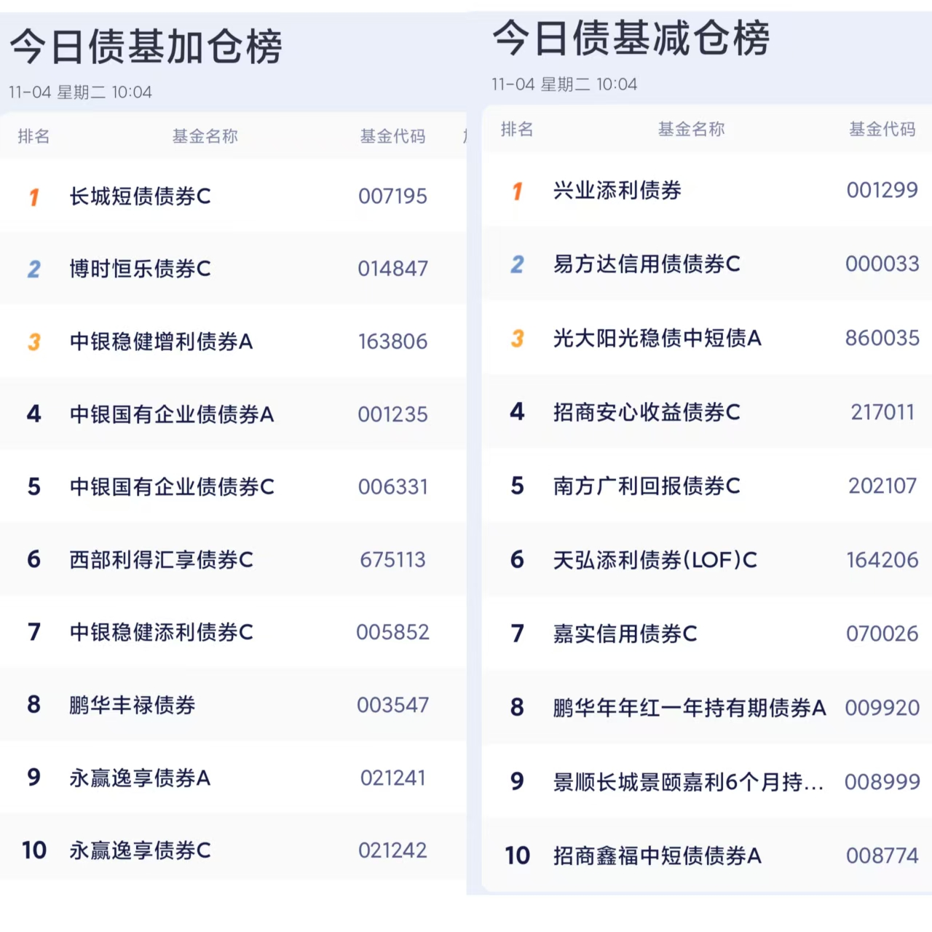Click 排名 header in 加仓榜 table
The width and height of the screenshot is (932, 932).
tap(33, 136)
